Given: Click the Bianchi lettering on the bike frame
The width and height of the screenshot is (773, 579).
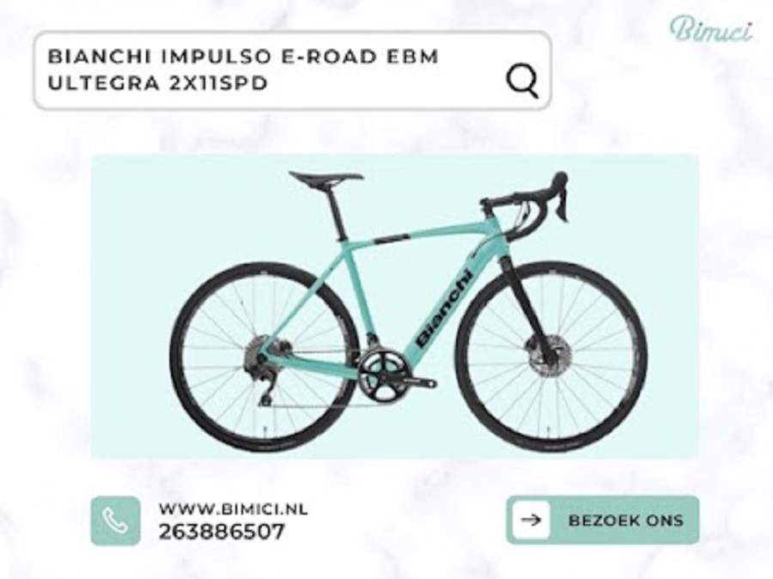Looking at the screenshot, I should pos(446,307).
